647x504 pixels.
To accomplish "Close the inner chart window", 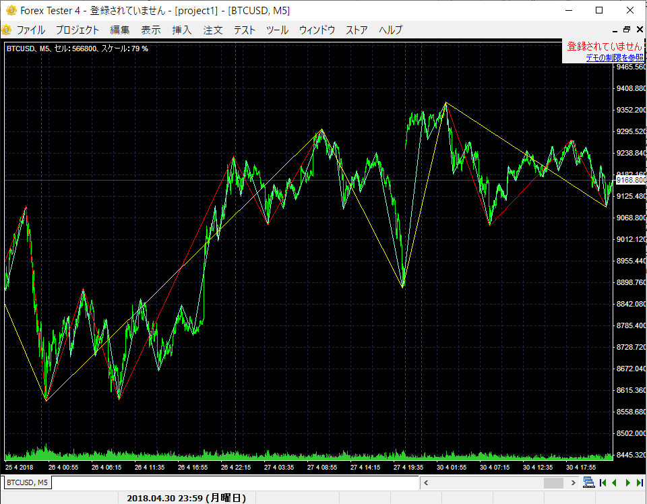I will (640, 30).
